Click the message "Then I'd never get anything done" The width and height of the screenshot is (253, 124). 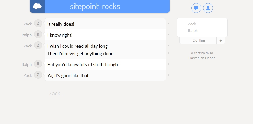click(80, 54)
